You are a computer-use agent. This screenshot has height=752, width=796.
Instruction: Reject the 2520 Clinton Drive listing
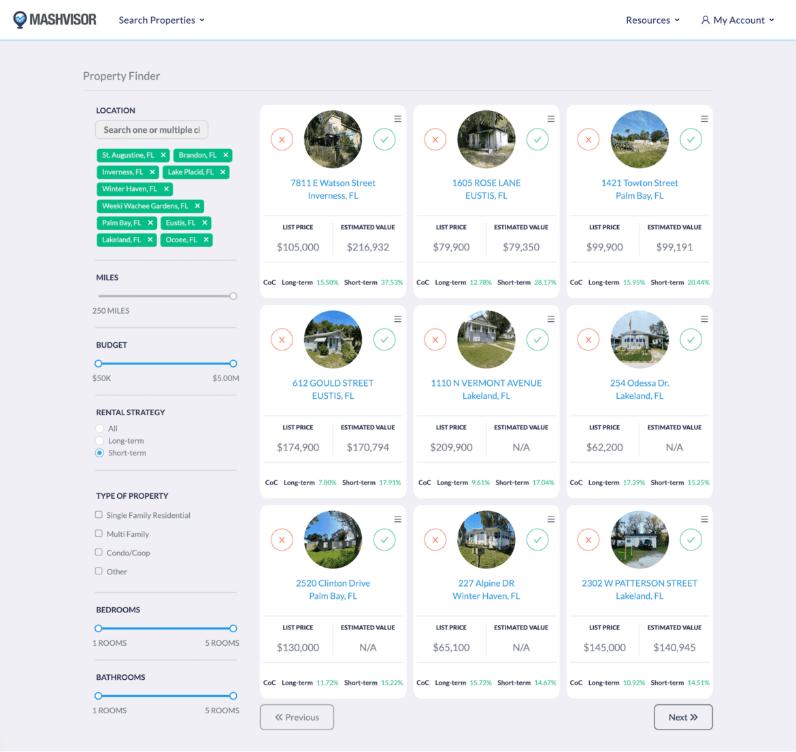282,539
